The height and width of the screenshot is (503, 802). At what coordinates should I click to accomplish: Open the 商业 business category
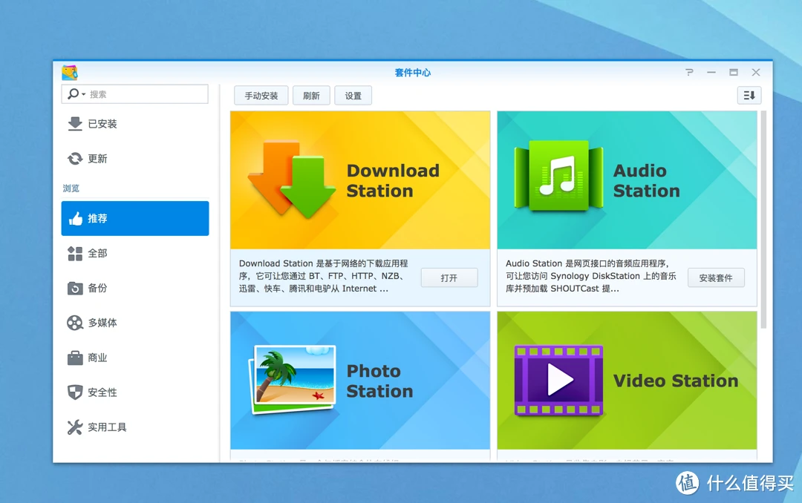pos(135,358)
